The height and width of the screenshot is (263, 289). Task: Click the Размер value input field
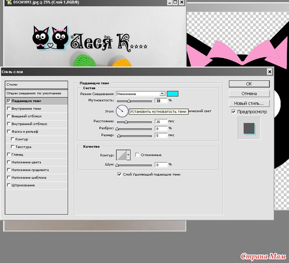point(161,135)
